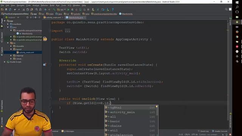This screenshot has width=242, height=136.
Task: Click the Synchronize toolbar icon
Action: (10, 9)
